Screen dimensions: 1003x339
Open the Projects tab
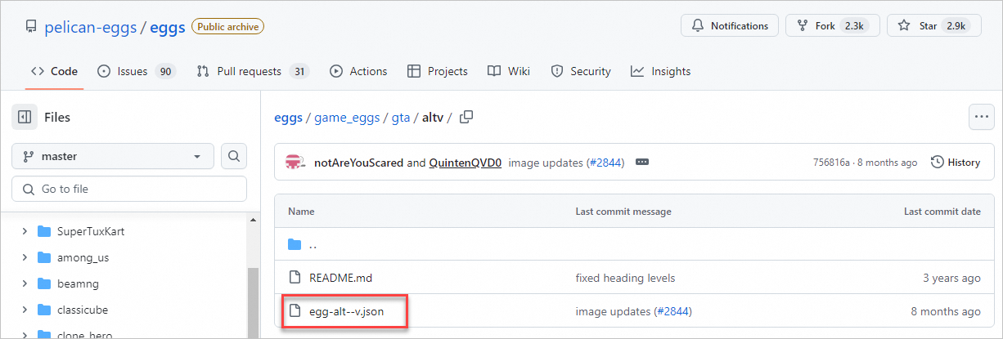click(x=438, y=71)
